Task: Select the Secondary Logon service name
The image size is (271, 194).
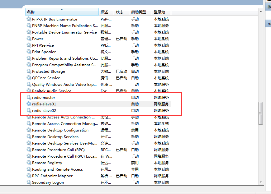Action: coord(48,182)
